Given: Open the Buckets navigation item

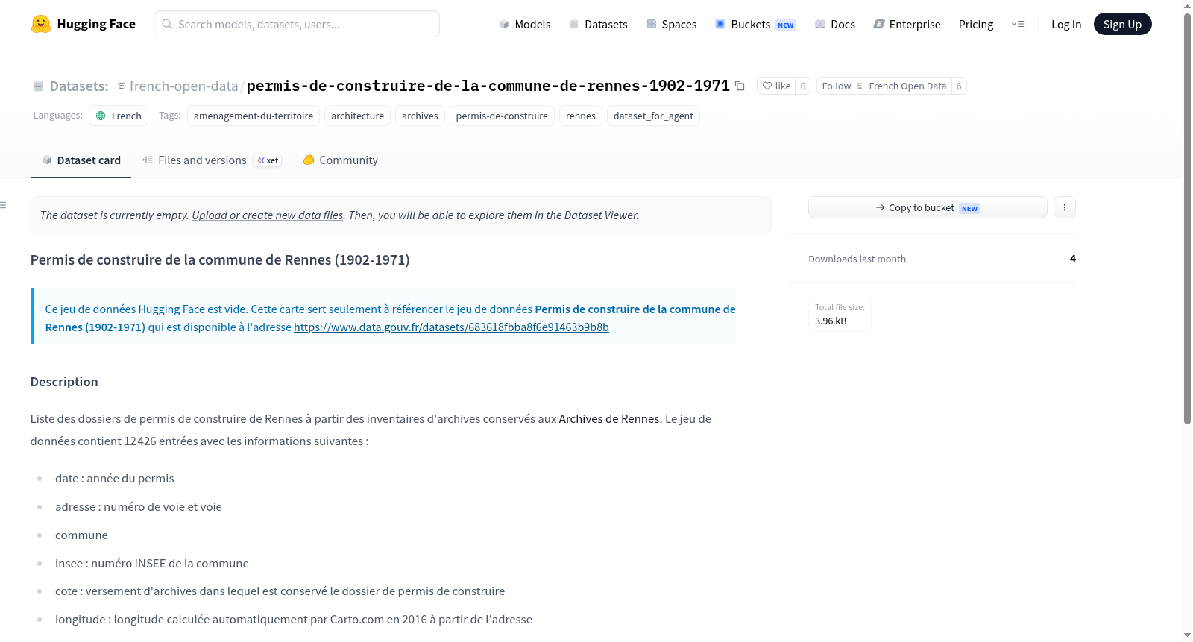Looking at the screenshot, I should (755, 24).
